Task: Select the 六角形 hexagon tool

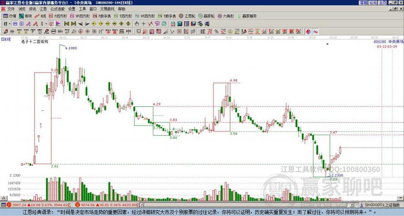Action: [x=226, y=16]
